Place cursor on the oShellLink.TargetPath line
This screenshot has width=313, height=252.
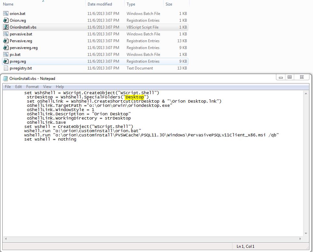pyautogui.click(x=99, y=106)
